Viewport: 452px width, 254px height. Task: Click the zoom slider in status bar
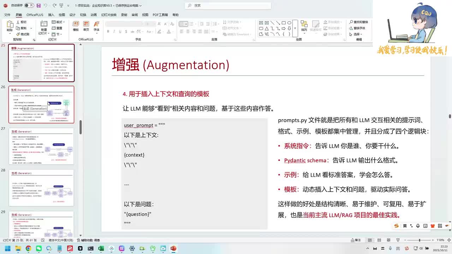(419, 240)
